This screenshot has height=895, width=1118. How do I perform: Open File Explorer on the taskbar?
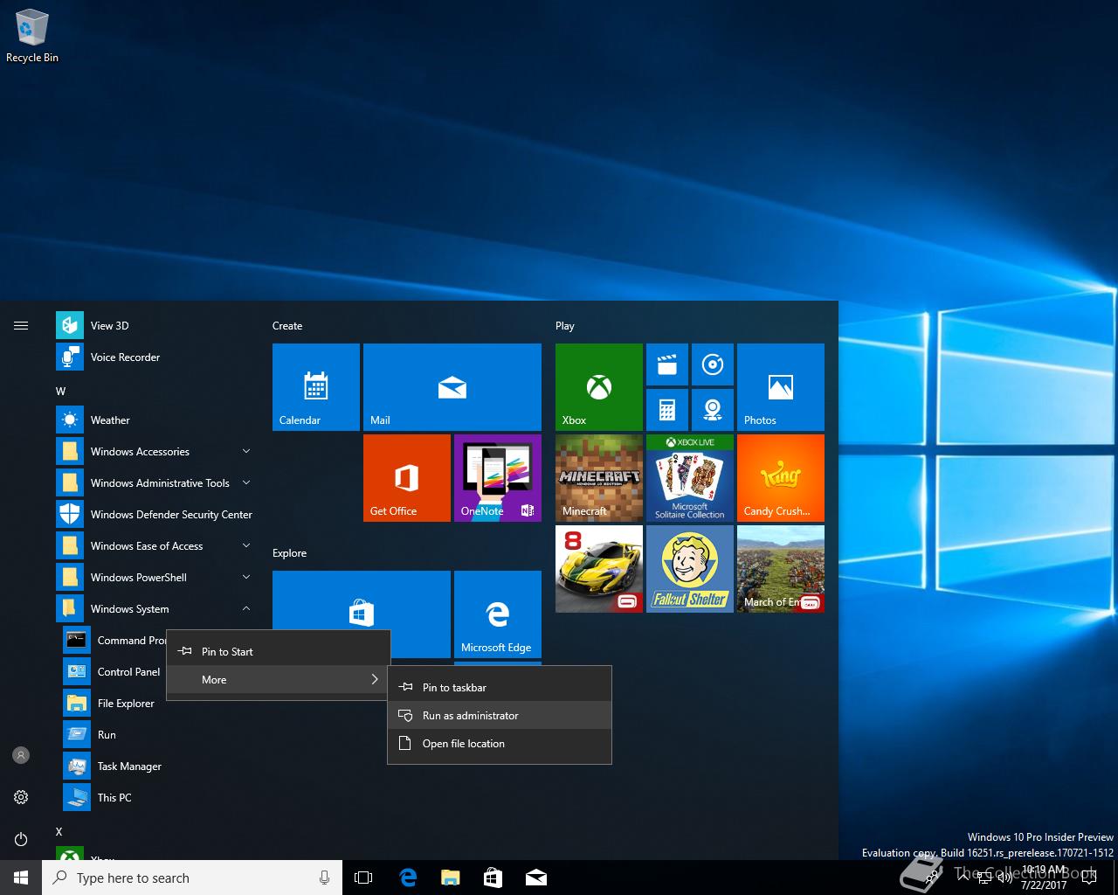click(451, 878)
